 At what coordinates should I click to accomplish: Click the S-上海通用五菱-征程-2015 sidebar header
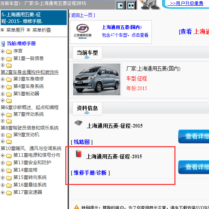pos(34,18)
